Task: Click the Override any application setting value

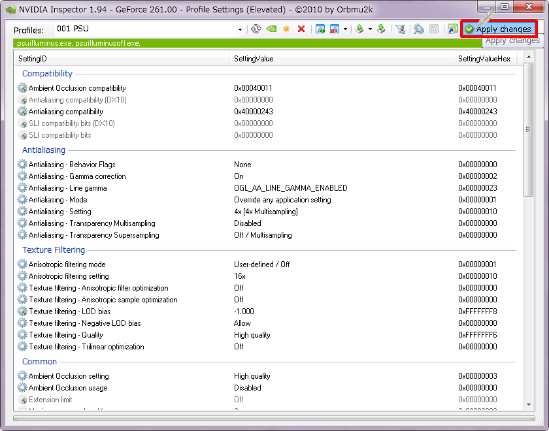Action: (282, 200)
